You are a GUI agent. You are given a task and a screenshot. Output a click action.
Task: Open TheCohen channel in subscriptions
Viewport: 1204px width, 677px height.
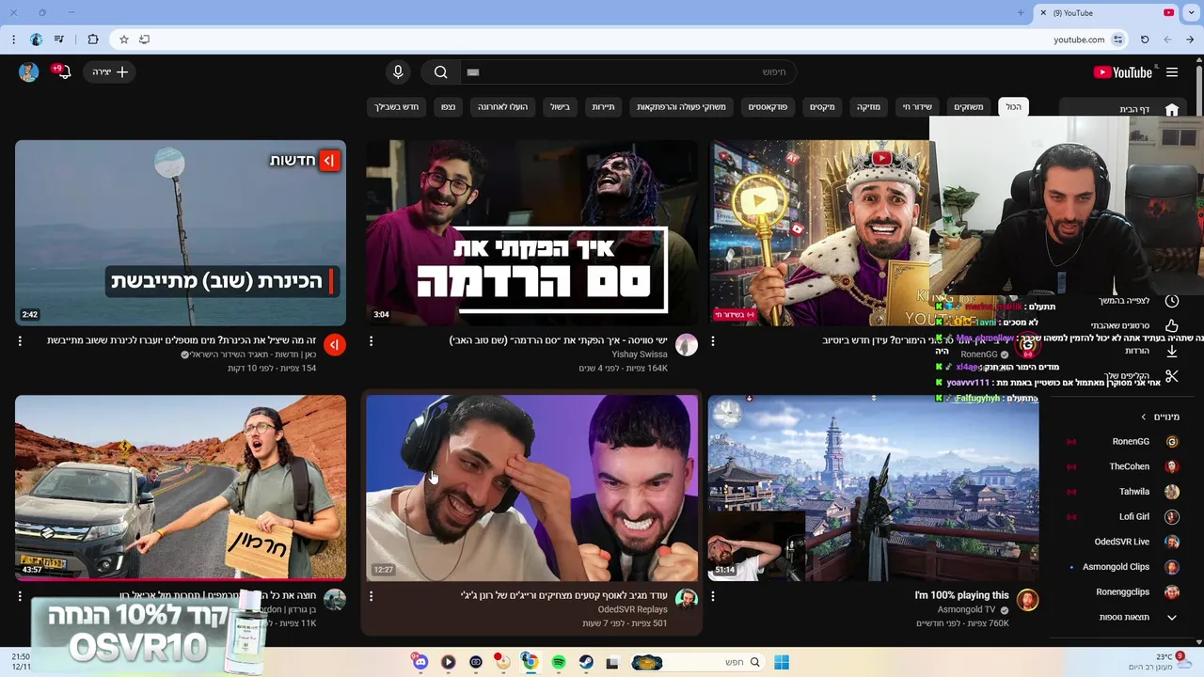pos(1122,466)
